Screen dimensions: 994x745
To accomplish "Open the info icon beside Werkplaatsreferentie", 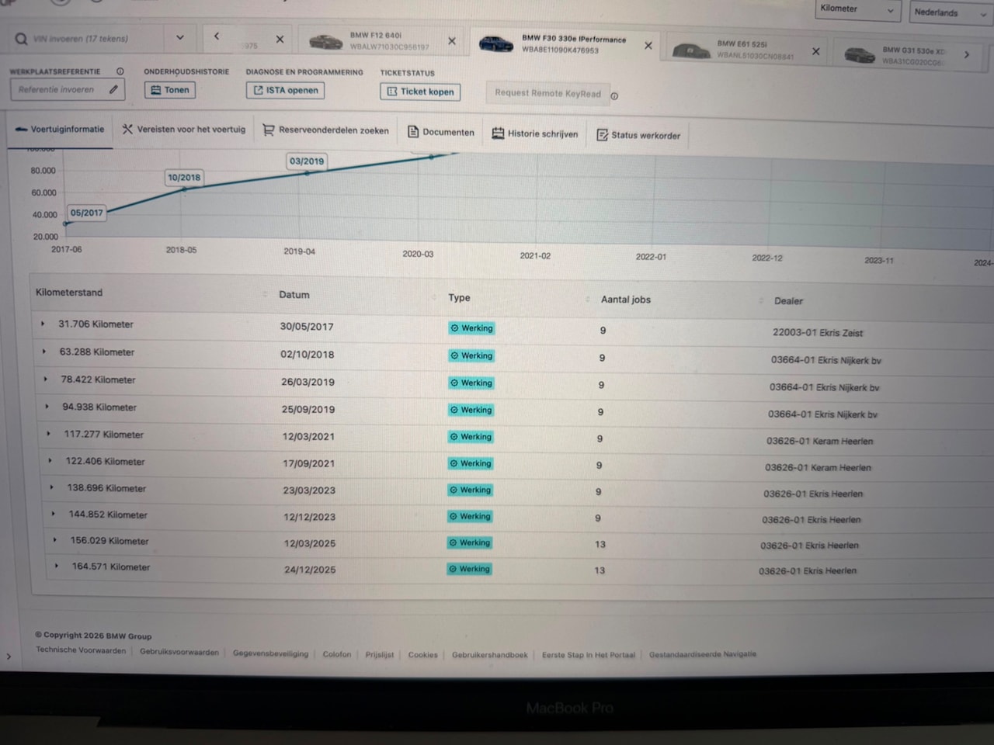I will pos(120,71).
